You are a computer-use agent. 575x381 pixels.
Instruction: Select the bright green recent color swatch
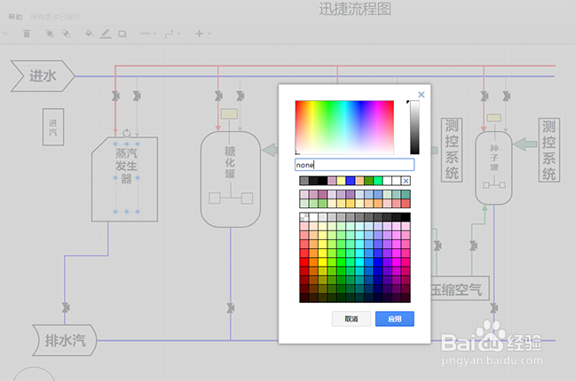pyautogui.click(x=378, y=181)
